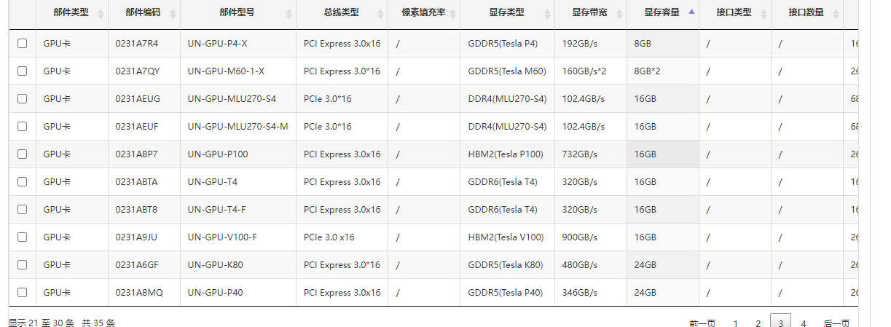Click sort arrows in 总线类型 column header
The height and width of the screenshot is (327, 891).
click(380, 14)
